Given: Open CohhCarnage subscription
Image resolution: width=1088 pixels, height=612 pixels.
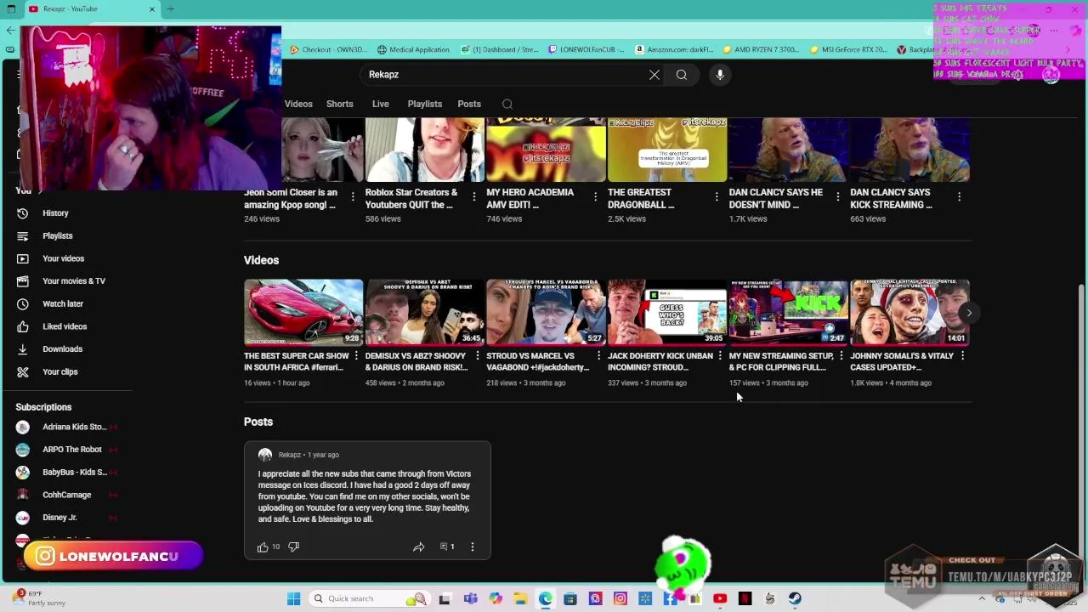Looking at the screenshot, I should click(x=68, y=495).
